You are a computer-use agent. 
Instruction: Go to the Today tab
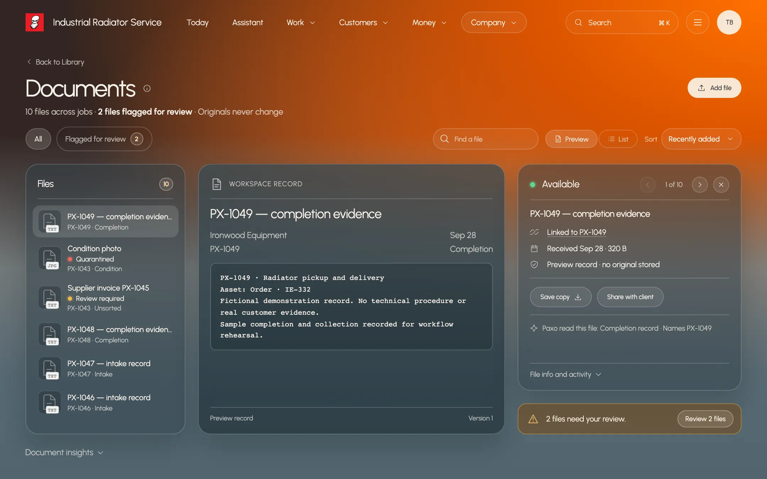pyautogui.click(x=197, y=22)
